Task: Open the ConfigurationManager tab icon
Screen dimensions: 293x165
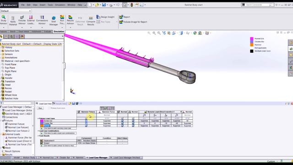Action: (x=11, y=37)
